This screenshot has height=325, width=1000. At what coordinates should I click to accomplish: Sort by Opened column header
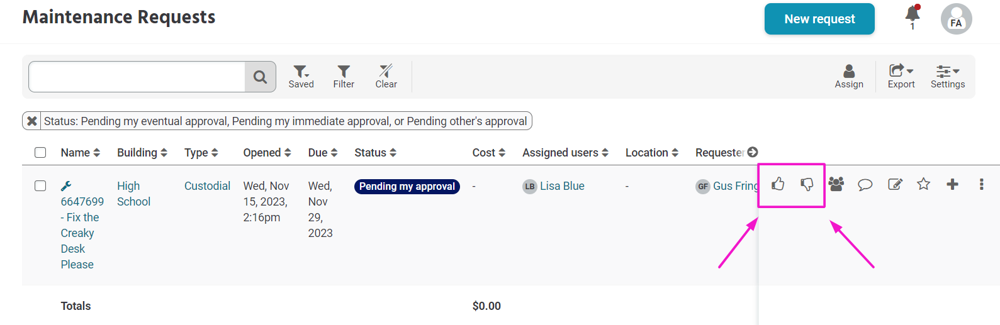[x=267, y=153]
